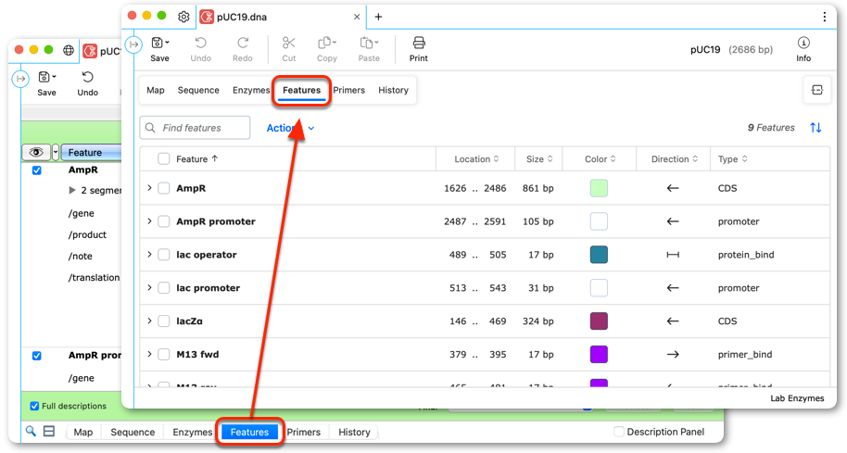
Task: Click the magnifier icon at bottom left
Action: tap(31, 431)
